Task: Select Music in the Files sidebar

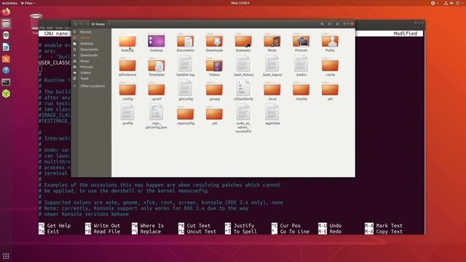Action: (x=92, y=61)
